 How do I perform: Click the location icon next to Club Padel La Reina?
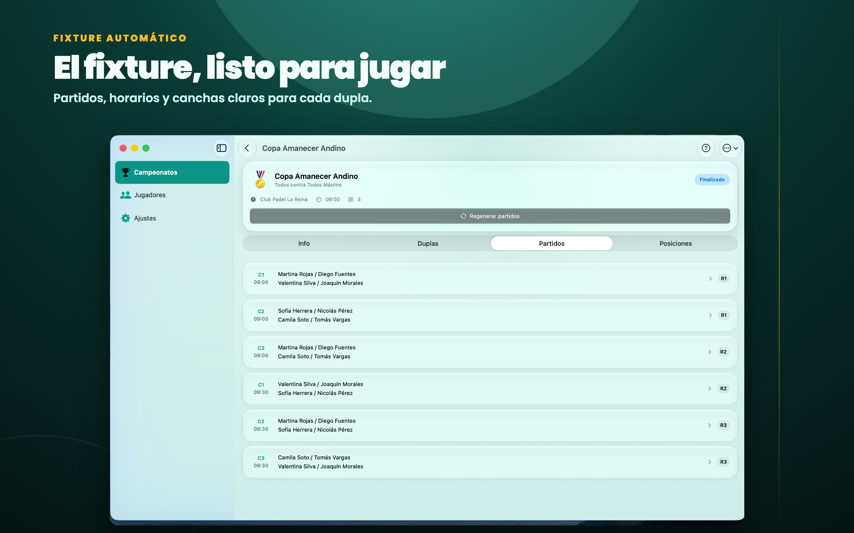pyautogui.click(x=253, y=200)
